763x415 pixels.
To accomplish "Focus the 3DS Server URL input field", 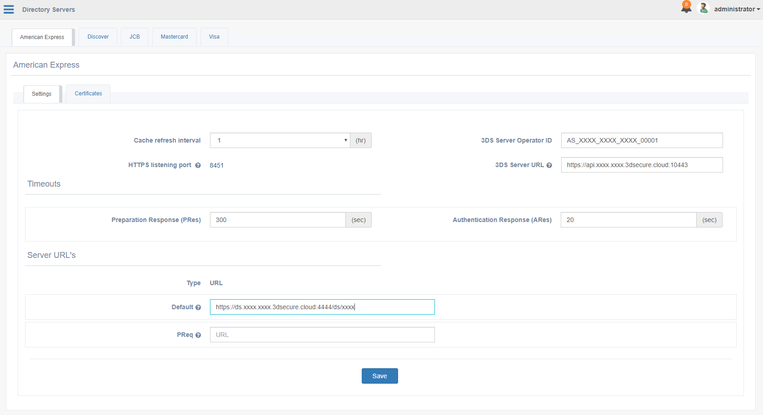I will click(641, 165).
